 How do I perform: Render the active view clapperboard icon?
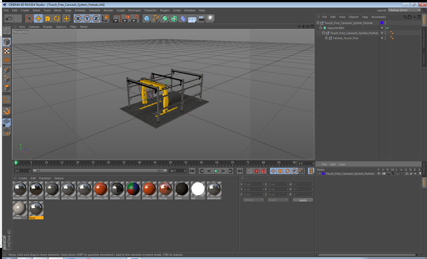[116, 18]
